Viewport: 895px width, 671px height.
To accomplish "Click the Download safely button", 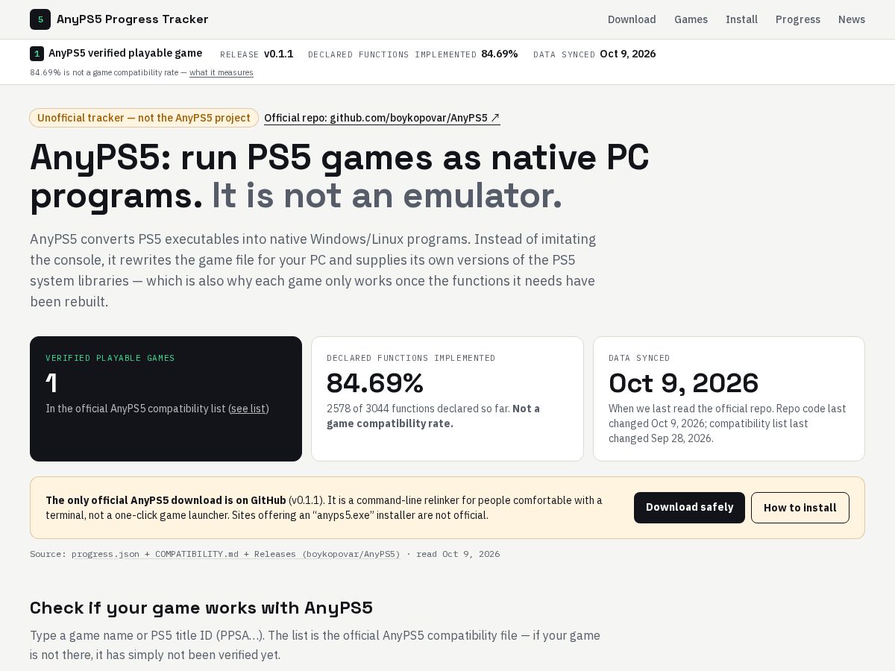I will point(689,508).
